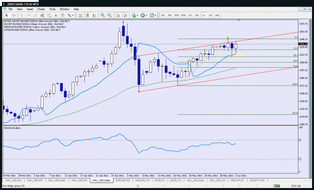Expand the Indicators dropdown arrow

[137, 16]
